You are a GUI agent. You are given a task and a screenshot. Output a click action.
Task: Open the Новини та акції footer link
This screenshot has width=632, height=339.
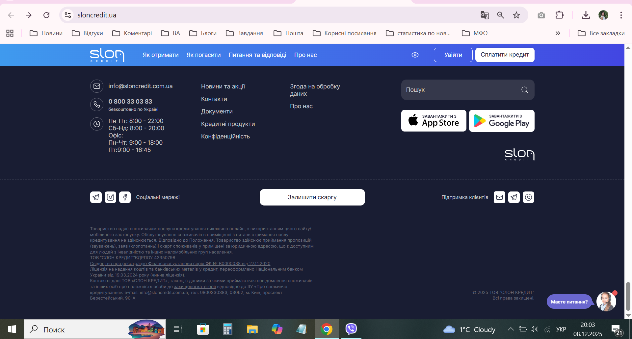click(223, 86)
